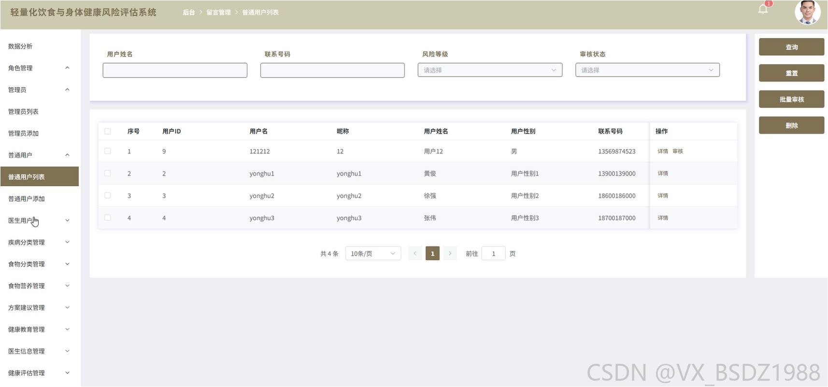828x387 pixels.
Task: Collapse the 普通用户 menu
Action: tap(39, 155)
